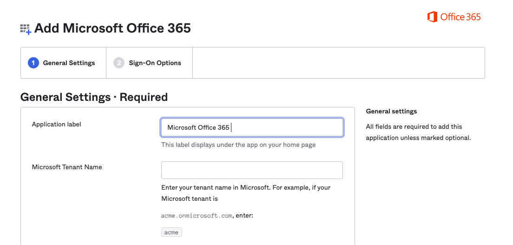Click the step 2 circle badge
The image size is (513, 245).
click(119, 63)
